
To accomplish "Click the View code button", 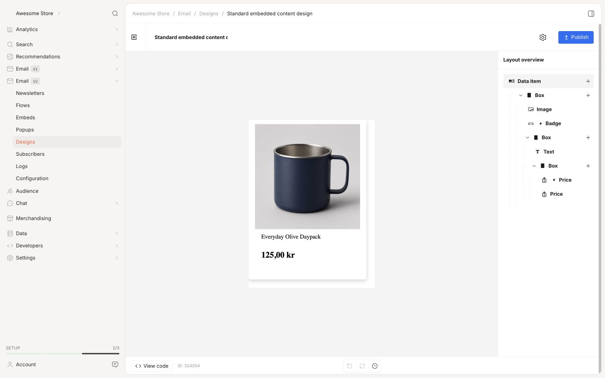I will (x=152, y=366).
